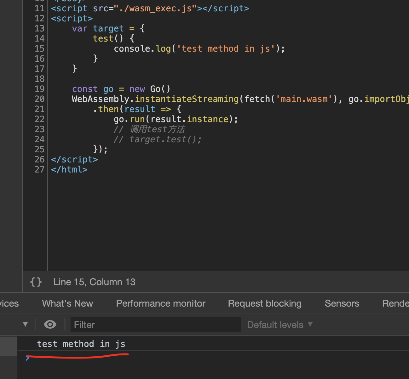Select the Request blocking tab
This screenshot has width=409, height=379.
265,303
